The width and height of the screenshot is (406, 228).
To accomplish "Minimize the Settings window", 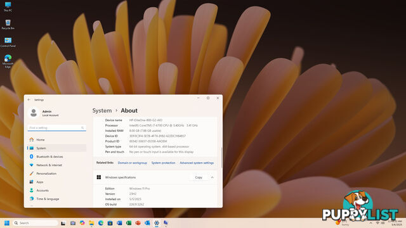I will pos(199,98).
